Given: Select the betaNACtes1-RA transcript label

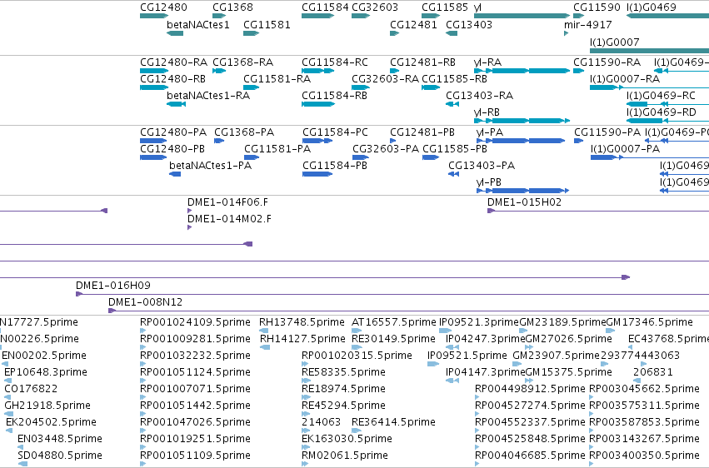Looking at the screenshot, I should [x=208, y=95].
